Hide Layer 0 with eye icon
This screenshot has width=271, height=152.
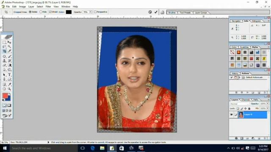(x=232, y=114)
